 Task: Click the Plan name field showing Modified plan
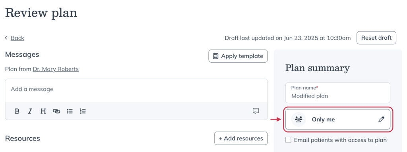pos(338,92)
